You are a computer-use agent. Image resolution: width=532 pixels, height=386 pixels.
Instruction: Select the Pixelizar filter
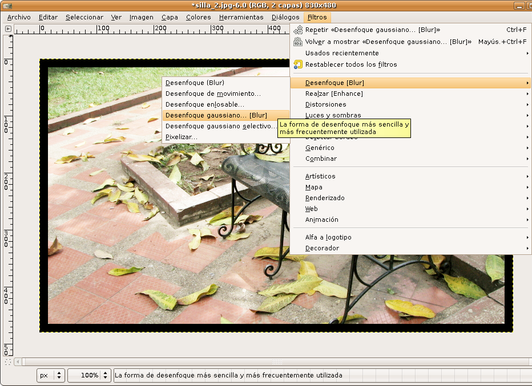point(226,137)
